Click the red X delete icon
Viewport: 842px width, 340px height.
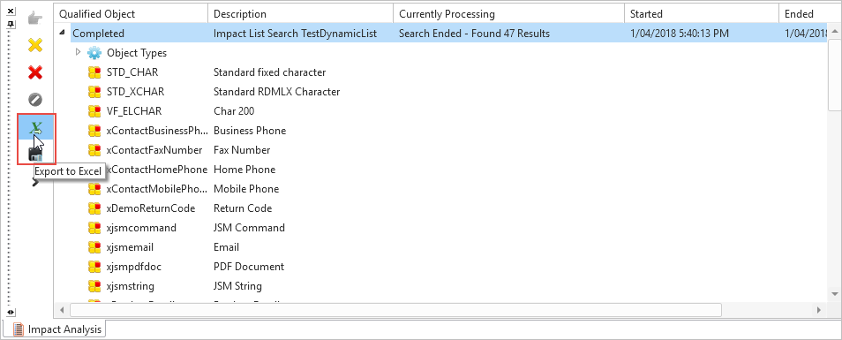click(35, 72)
